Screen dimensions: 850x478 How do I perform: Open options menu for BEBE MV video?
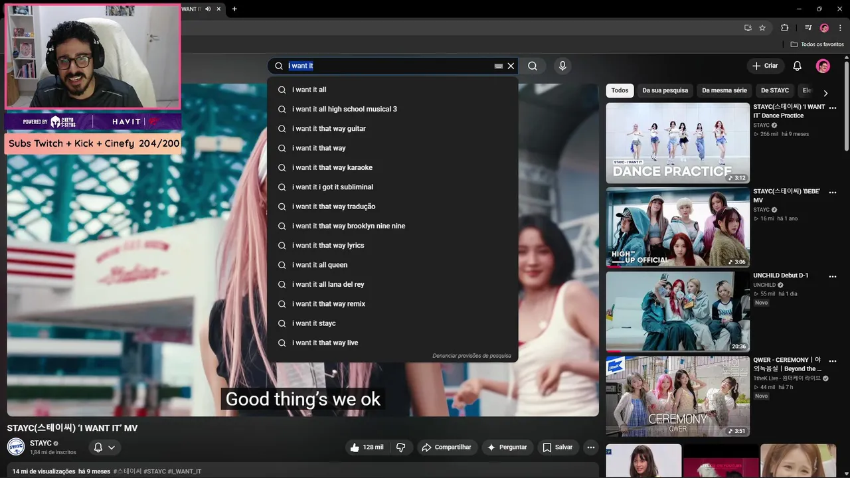tap(833, 192)
